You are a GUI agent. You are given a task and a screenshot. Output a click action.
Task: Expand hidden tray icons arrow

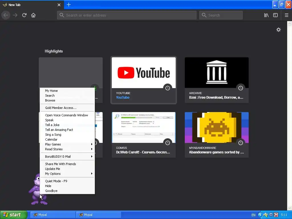[260, 215]
